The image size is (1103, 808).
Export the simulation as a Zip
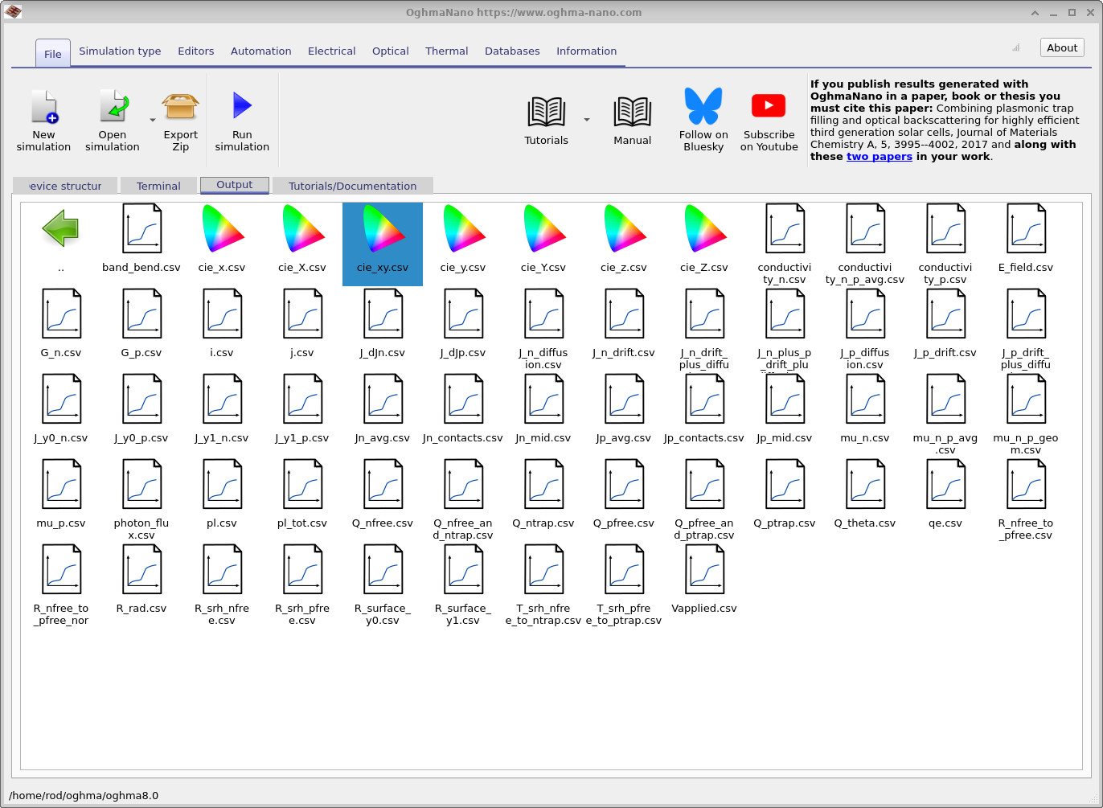[x=180, y=119]
